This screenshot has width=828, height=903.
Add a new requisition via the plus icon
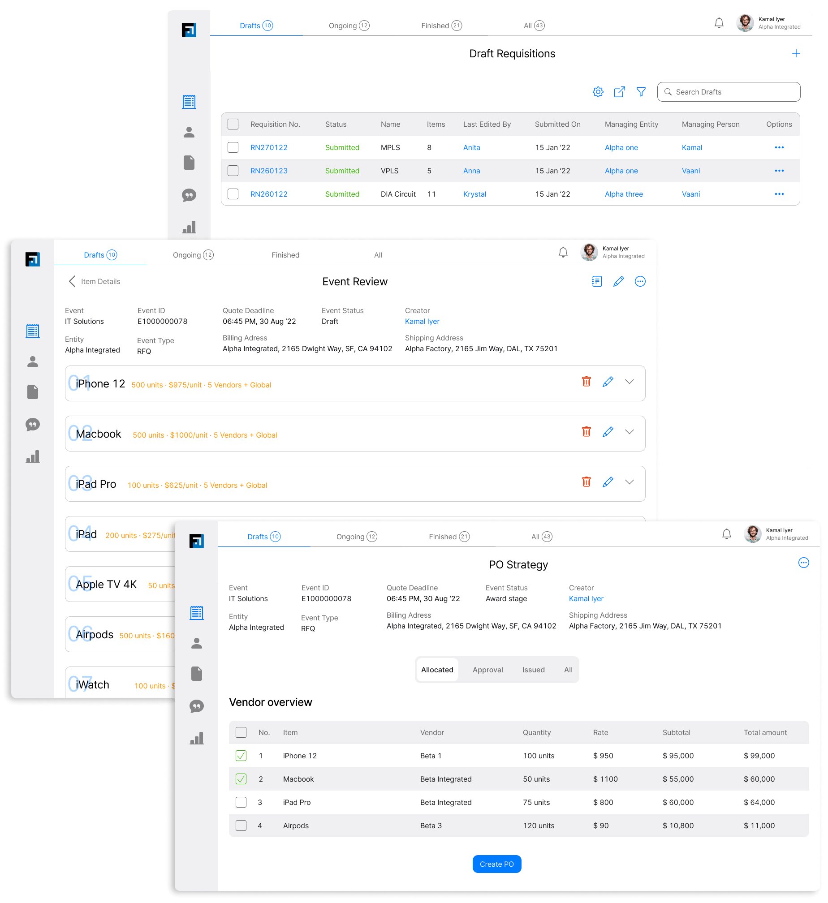[796, 53]
